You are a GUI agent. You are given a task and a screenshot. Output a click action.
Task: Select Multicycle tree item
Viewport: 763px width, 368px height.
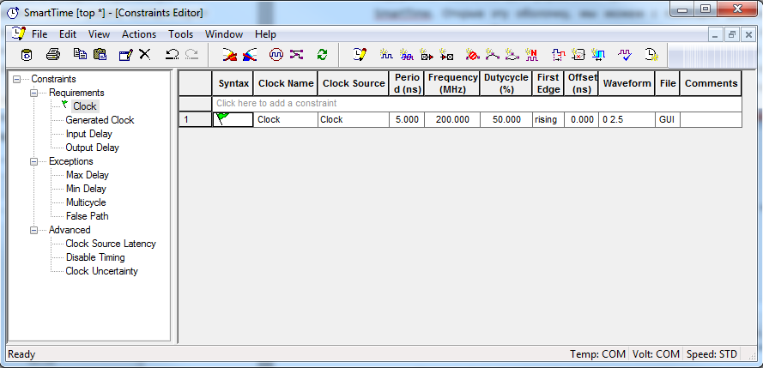86,202
